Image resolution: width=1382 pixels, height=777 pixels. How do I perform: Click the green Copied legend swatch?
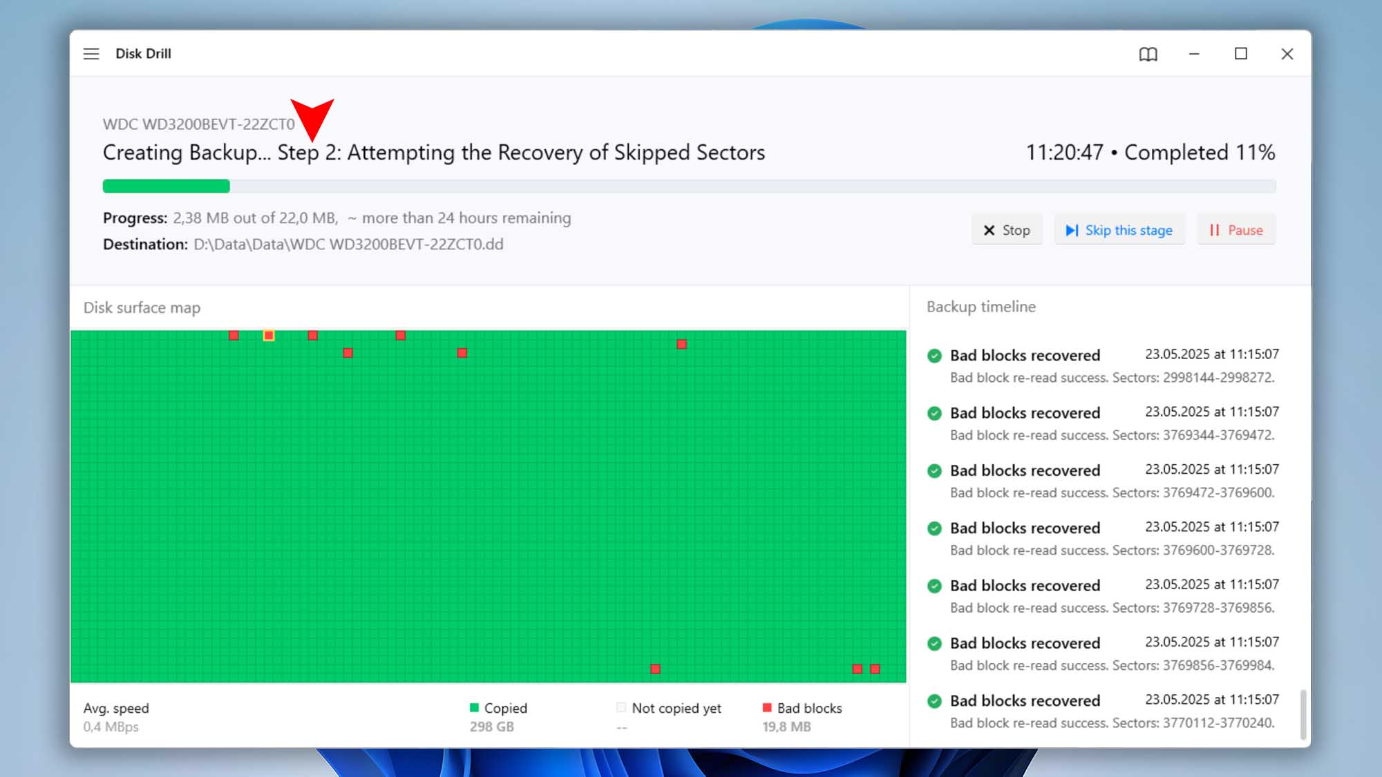[x=474, y=707]
